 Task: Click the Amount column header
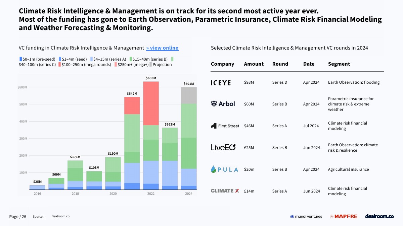(254, 64)
